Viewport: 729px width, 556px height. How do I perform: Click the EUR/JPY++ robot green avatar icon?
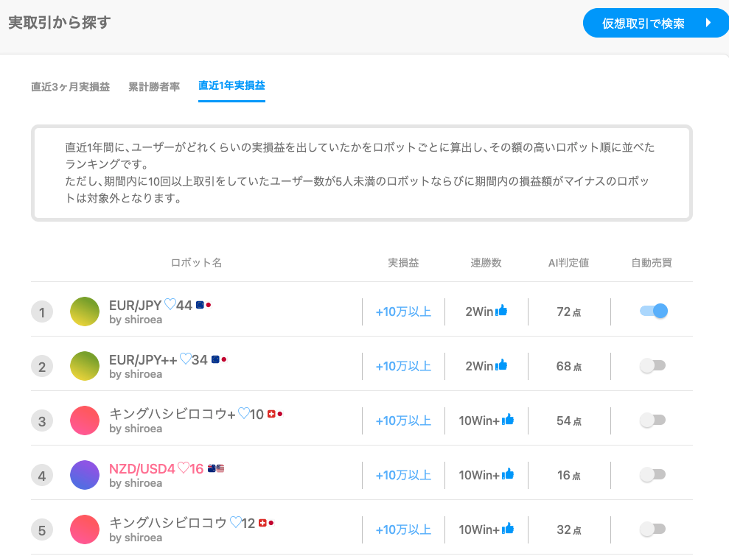click(x=85, y=366)
